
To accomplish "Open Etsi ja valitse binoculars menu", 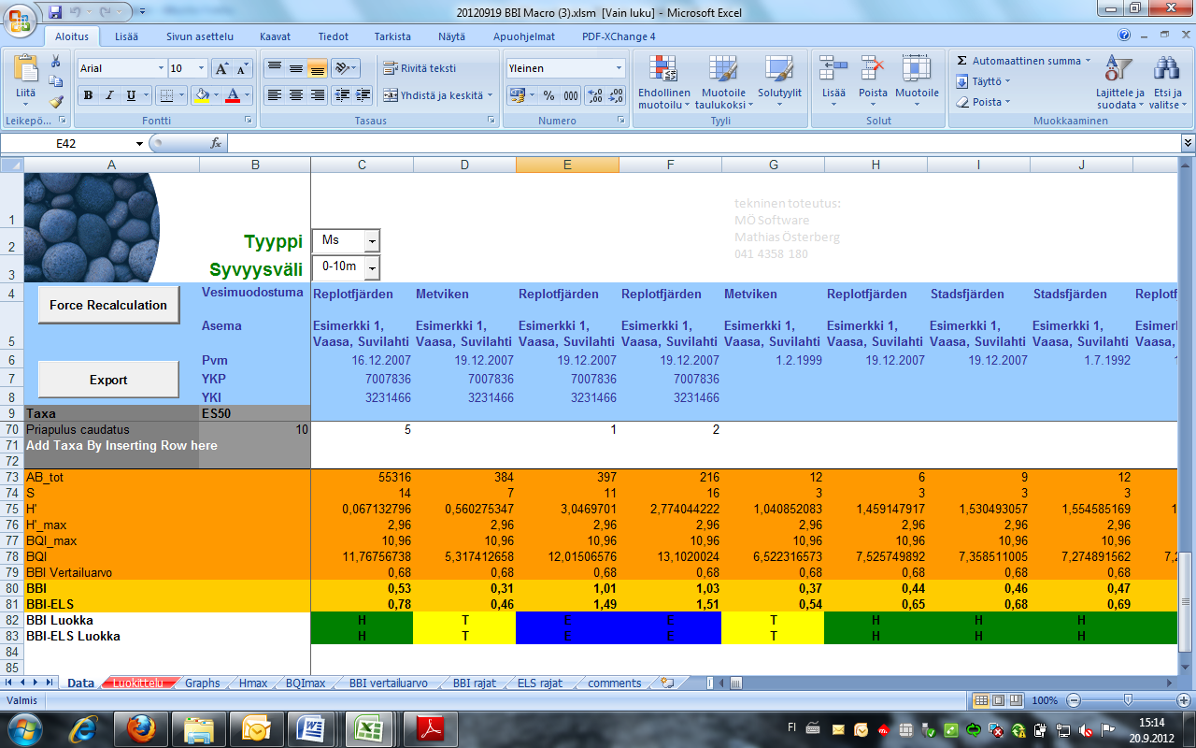I will [x=1165, y=81].
